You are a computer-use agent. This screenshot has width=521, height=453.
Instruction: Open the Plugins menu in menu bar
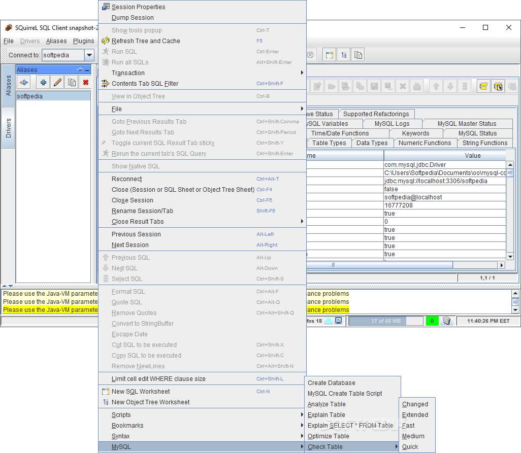point(83,41)
